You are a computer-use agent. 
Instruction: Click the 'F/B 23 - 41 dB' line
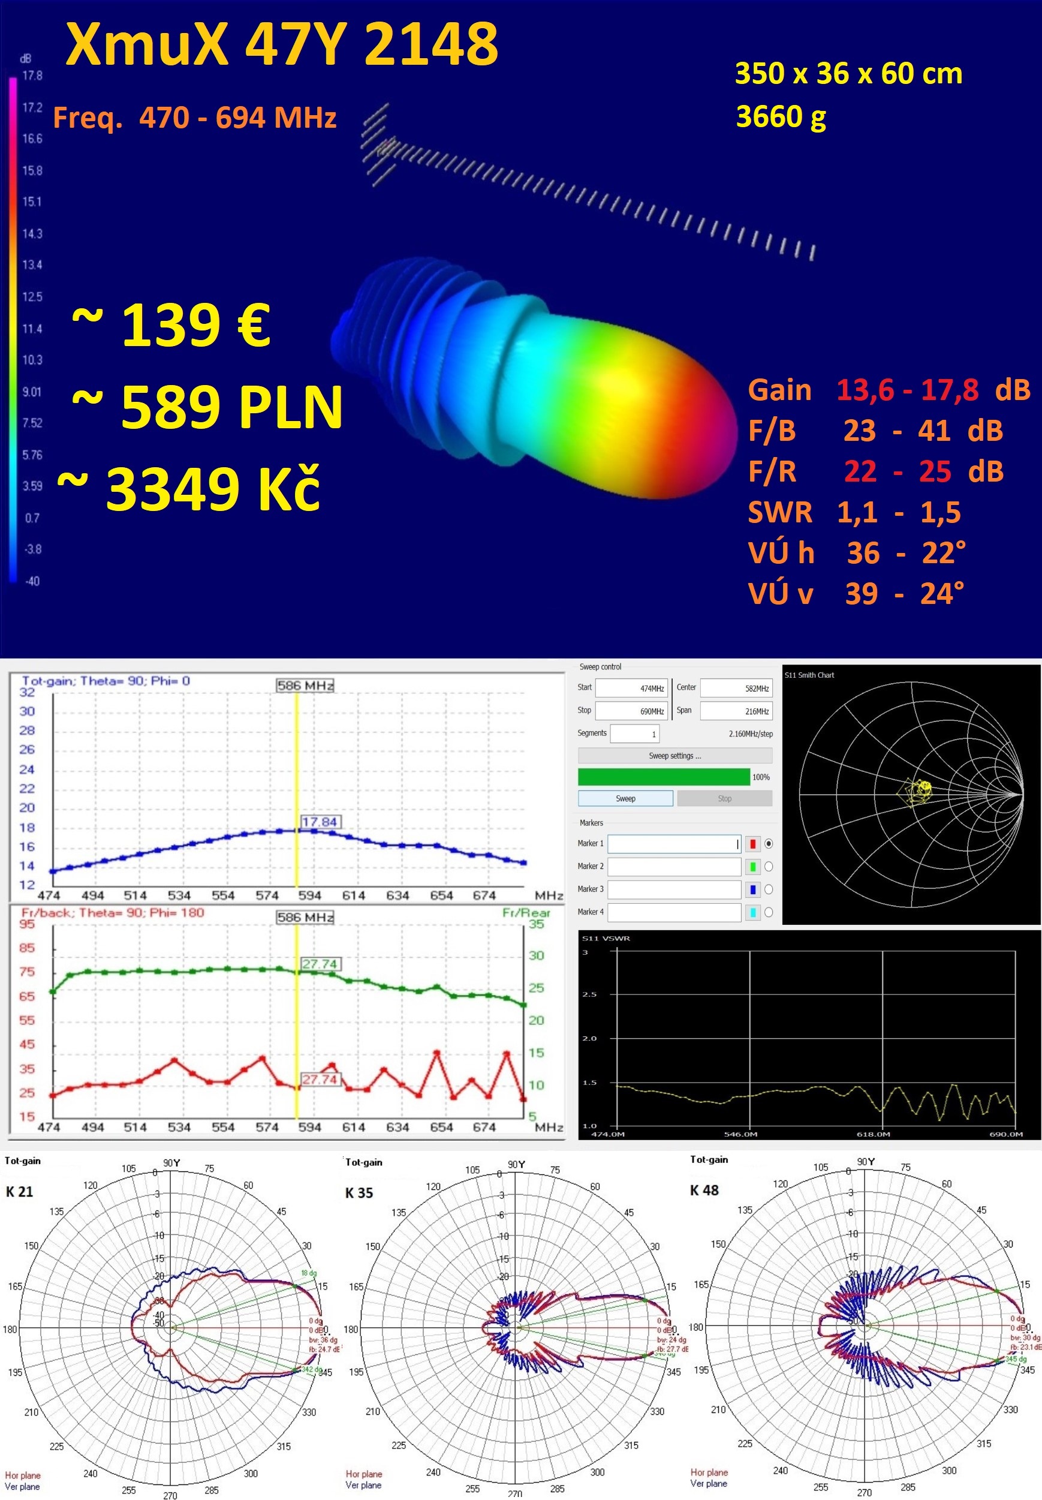pyautogui.click(x=875, y=431)
